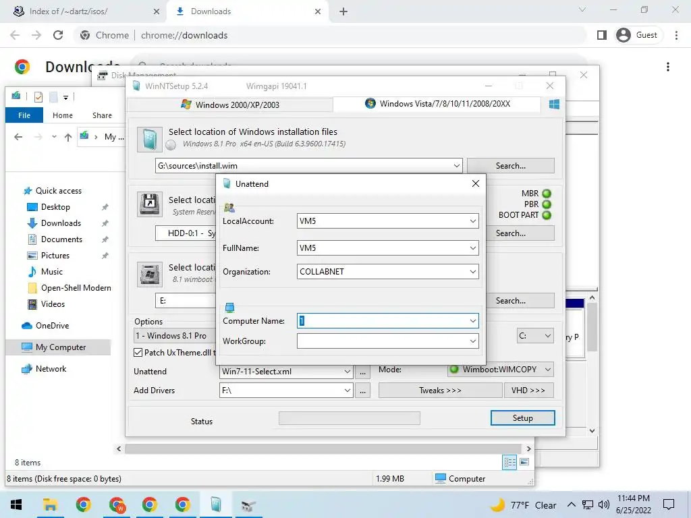Click the Windows logo icon in WinNTSetup
The height and width of the screenshot is (518, 691).
(x=554, y=104)
